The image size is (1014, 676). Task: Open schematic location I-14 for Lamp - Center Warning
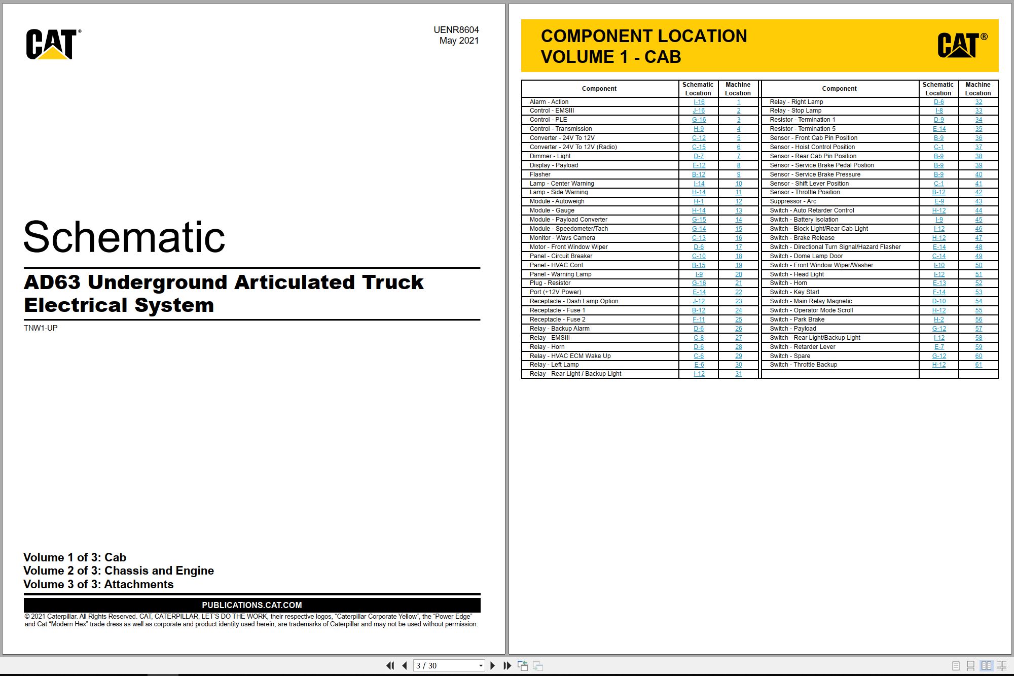pos(699,184)
